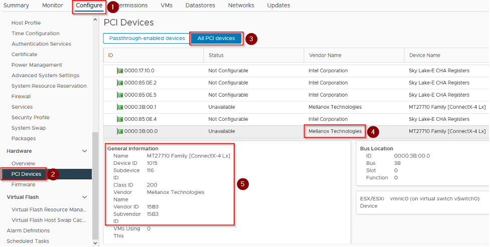Select Scheduled Tasks in sidebar

(28, 241)
